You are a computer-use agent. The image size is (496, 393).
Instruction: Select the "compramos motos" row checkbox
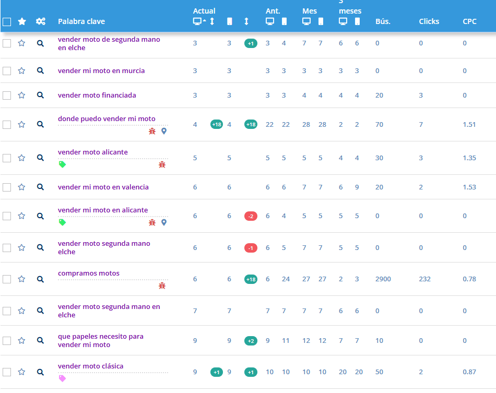[x=7, y=279]
